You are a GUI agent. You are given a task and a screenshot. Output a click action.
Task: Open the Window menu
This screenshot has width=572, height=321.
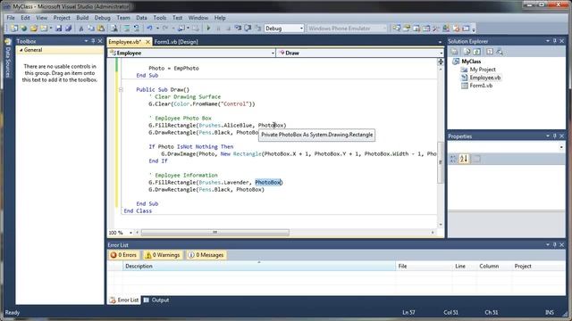[x=198, y=18]
